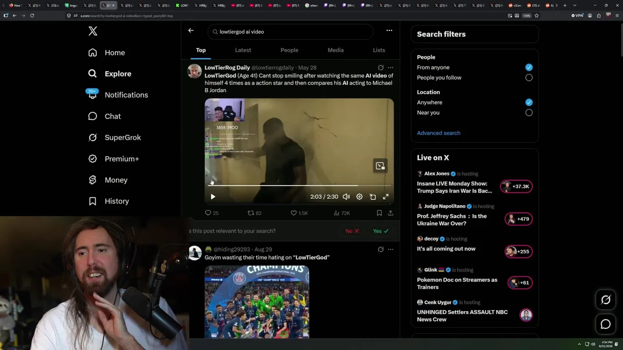Switch to the Media tab
The width and height of the screenshot is (623, 350).
335,50
